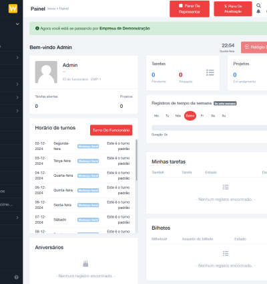267x284 pixels.
Task: Open the search magnifier icon
Action: [258, 5]
